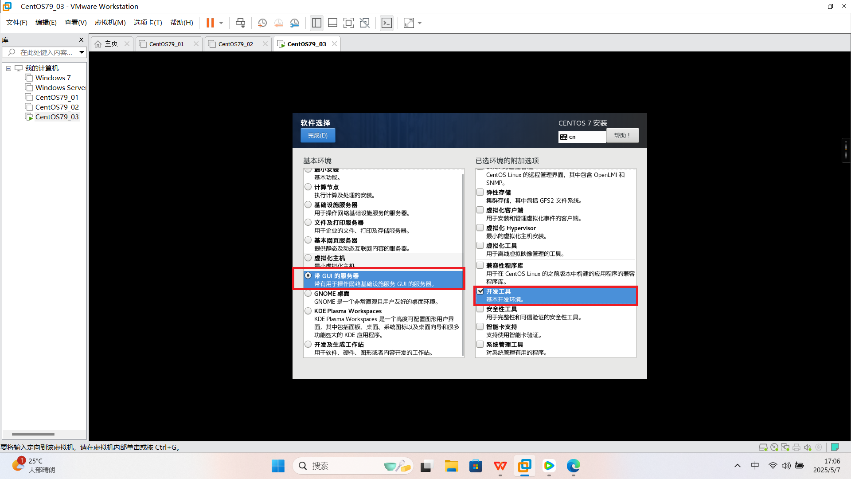Toggle the library sidebar view icon
The image size is (851, 479).
[316, 23]
